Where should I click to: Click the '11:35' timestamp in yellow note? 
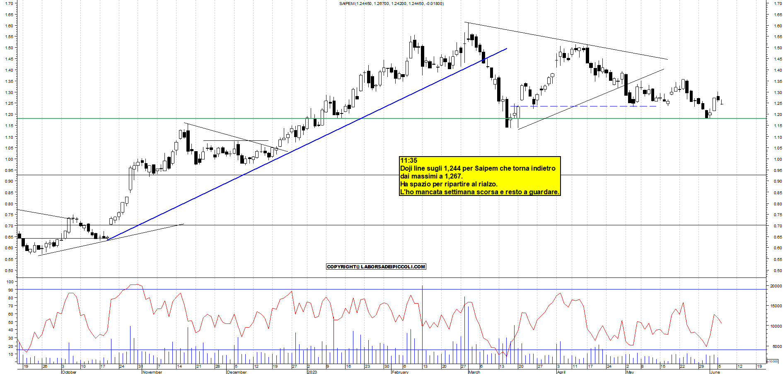click(x=408, y=161)
